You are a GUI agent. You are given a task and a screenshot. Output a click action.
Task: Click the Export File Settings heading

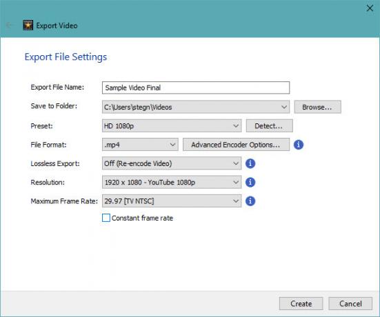click(66, 57)
